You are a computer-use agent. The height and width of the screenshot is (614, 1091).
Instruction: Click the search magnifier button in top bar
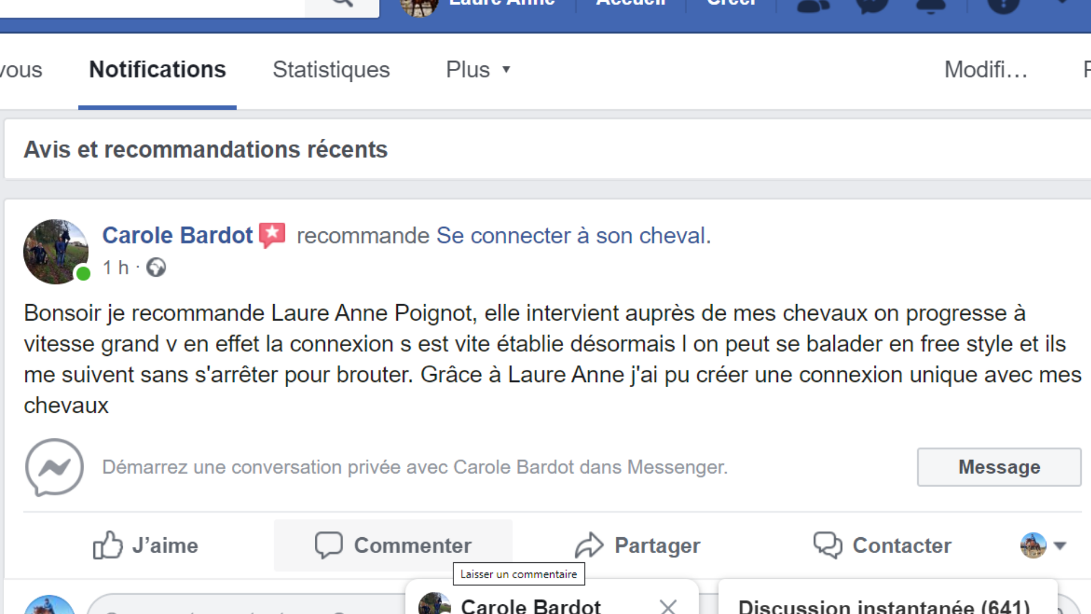(x=342, y=5)
